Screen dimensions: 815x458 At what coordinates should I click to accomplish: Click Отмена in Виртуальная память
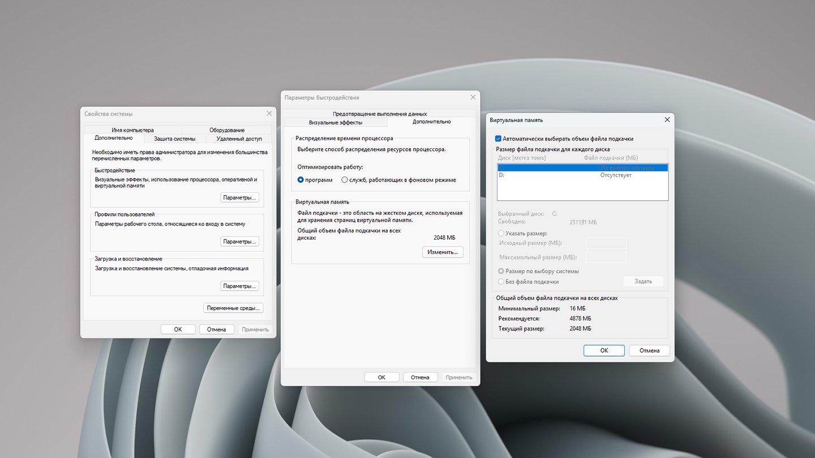649,351
